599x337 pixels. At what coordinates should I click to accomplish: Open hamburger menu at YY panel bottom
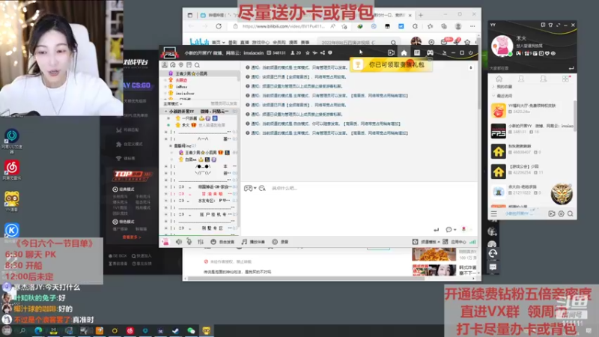click(x=494, y=214)
